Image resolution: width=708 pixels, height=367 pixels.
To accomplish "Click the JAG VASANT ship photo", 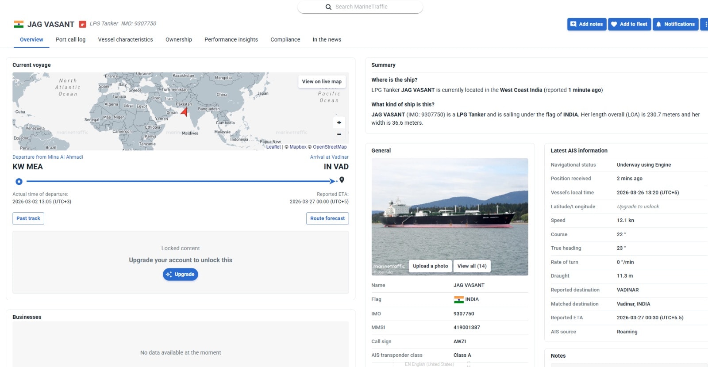I will (450, 208).
